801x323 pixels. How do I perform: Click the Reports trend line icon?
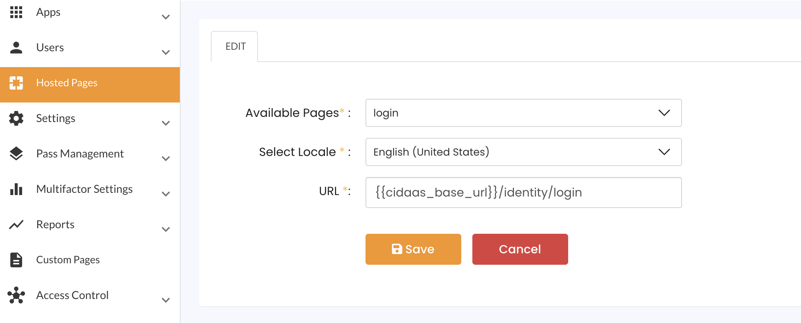tap(16, 225)
